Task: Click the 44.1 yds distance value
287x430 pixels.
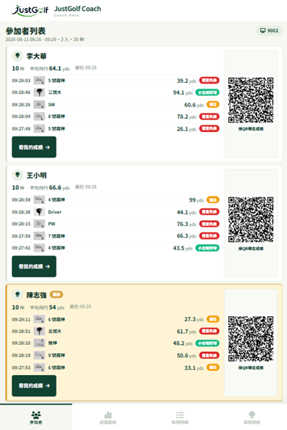Action: pyautogui.click(x=186, y=212)
